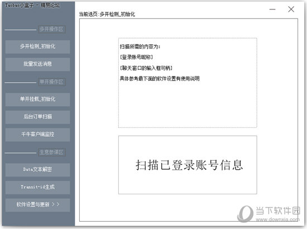Select Data文本解密 tool
The image size is (307, 229).
37,170
